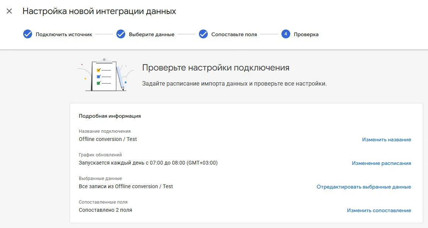Screen dimensions: 428x228
Task: Click the label Сопоставленные поля
Action: coord(103,202)
